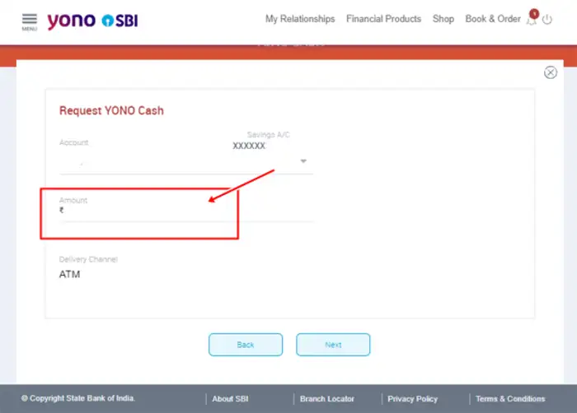Click the YONO SBI logo
577x413 pixels.
[x=91, y=21]
